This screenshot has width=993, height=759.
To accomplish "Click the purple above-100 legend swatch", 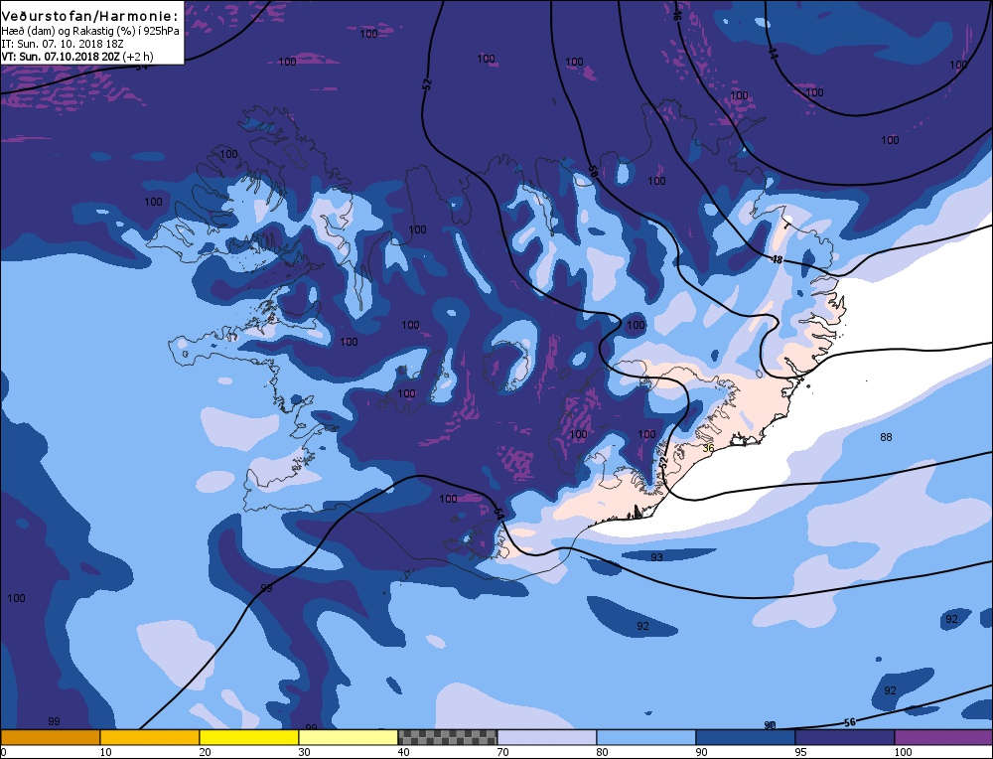I will (x=943, y=737).
